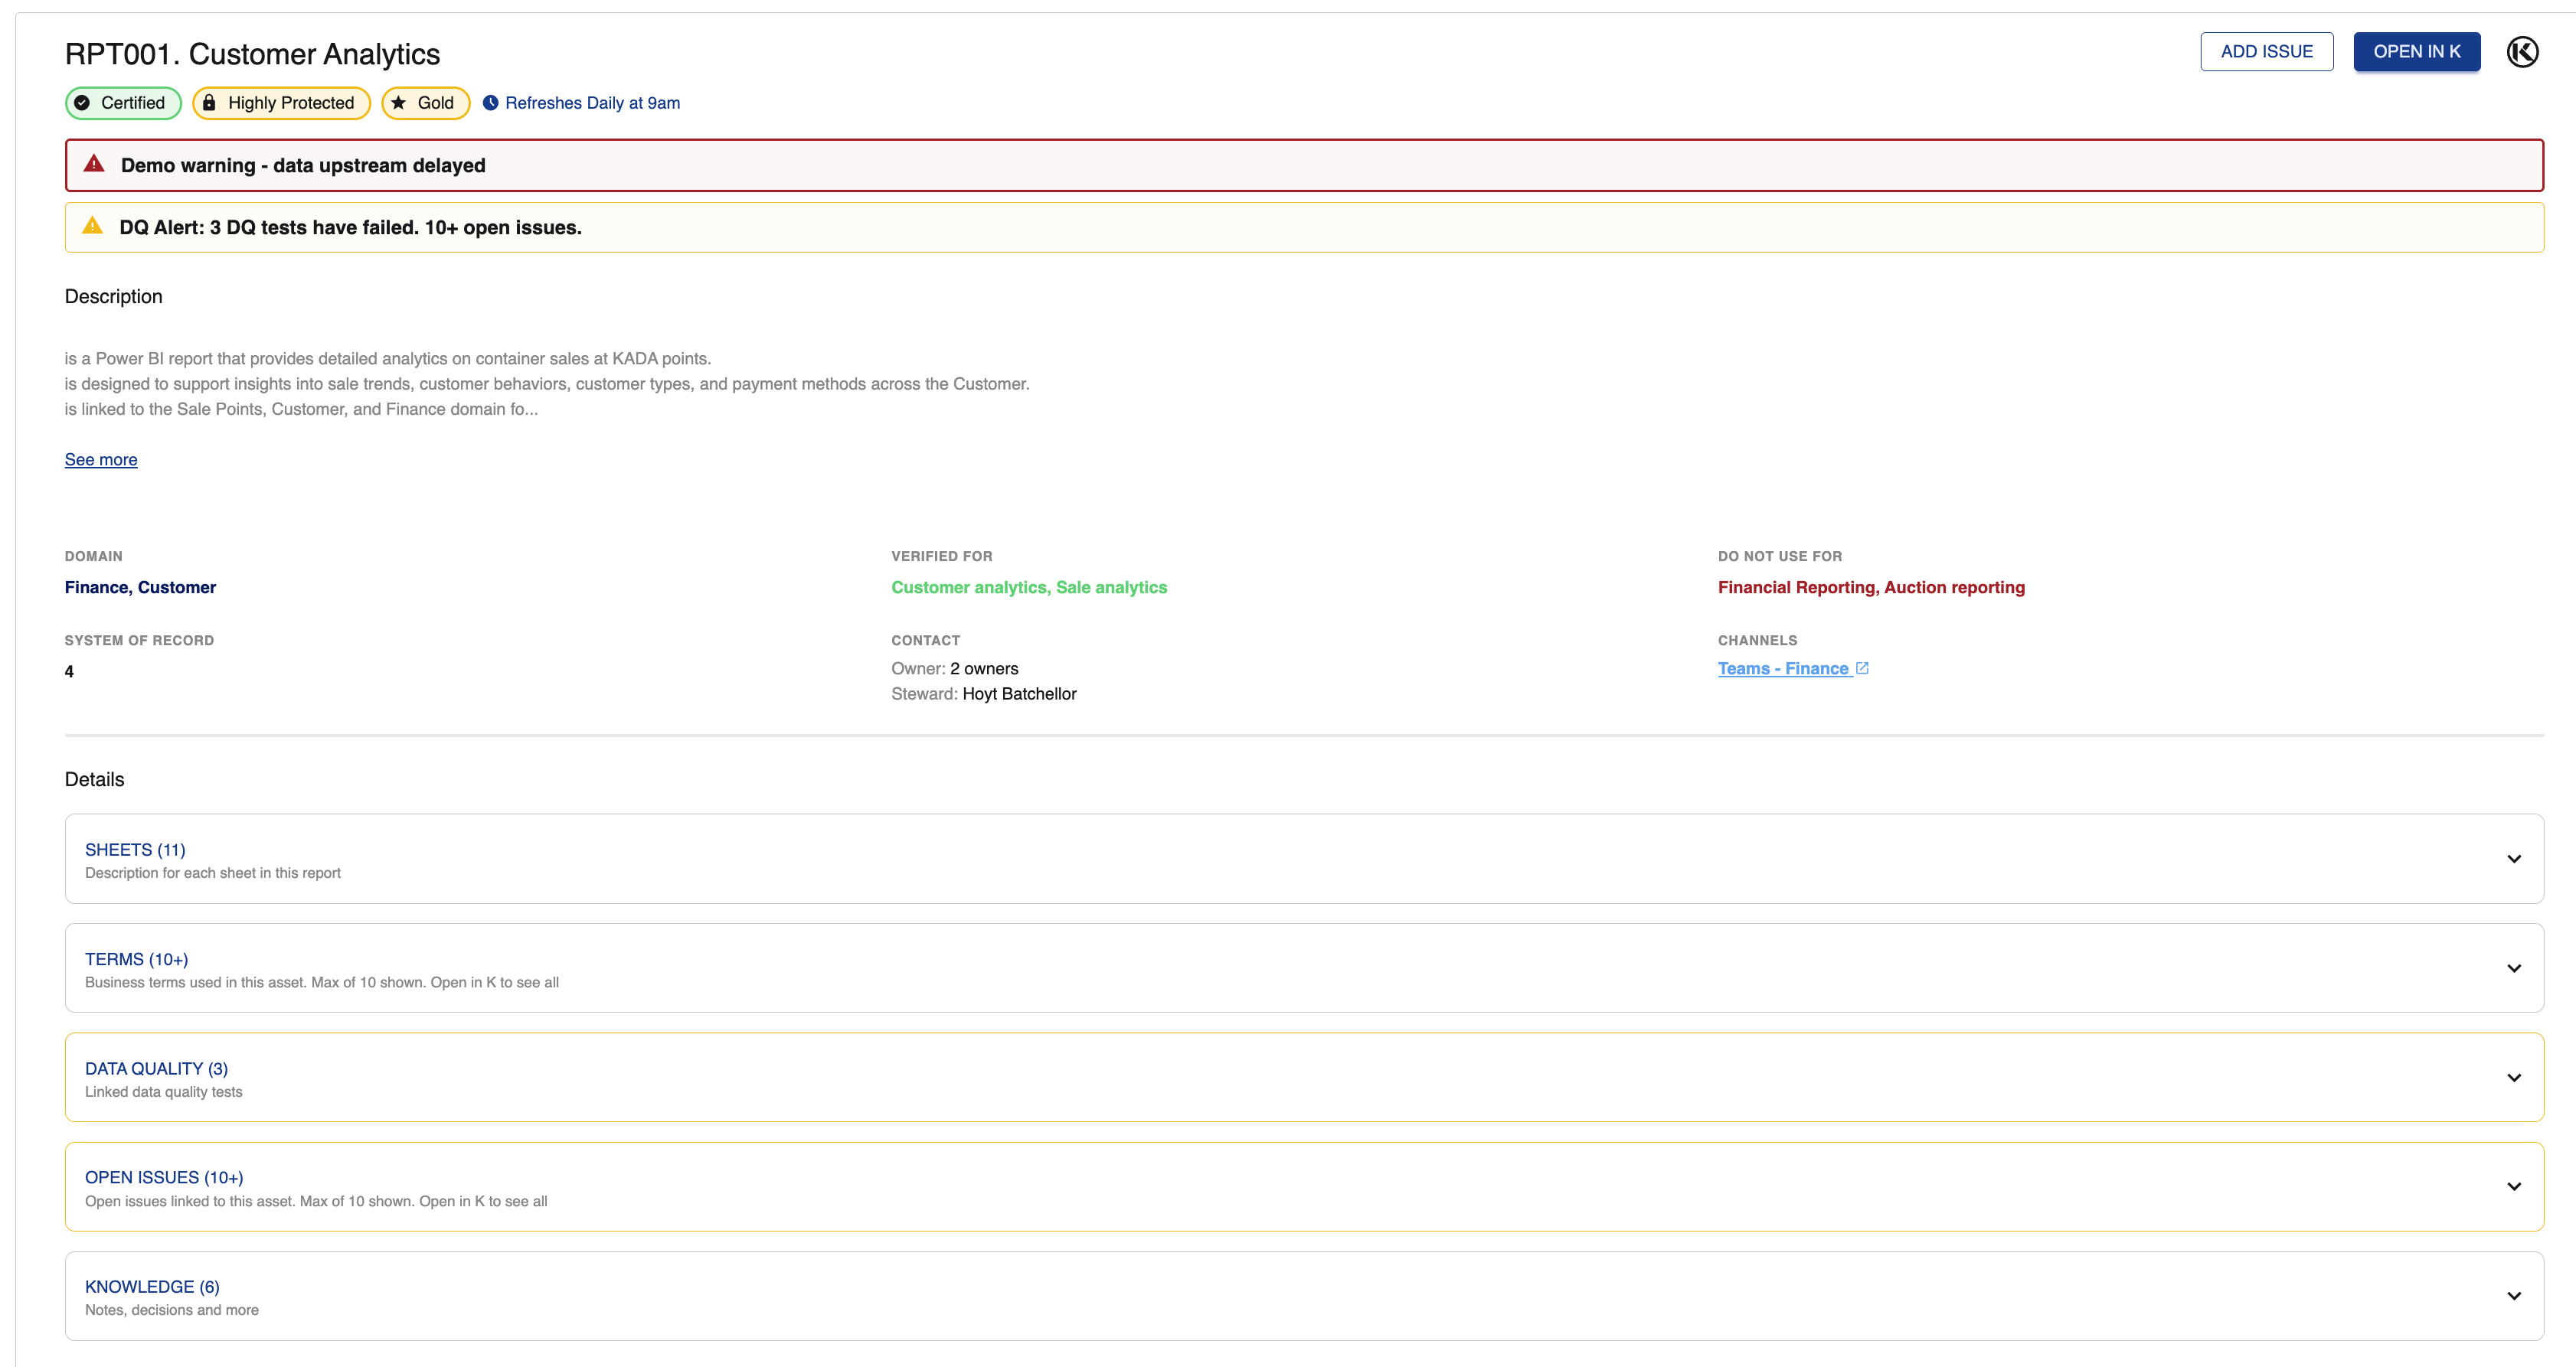Viewport: 2576px width, 1367px height.
Task: Click external link icon next to Teams - Finance
Action: pos(1862,668)
